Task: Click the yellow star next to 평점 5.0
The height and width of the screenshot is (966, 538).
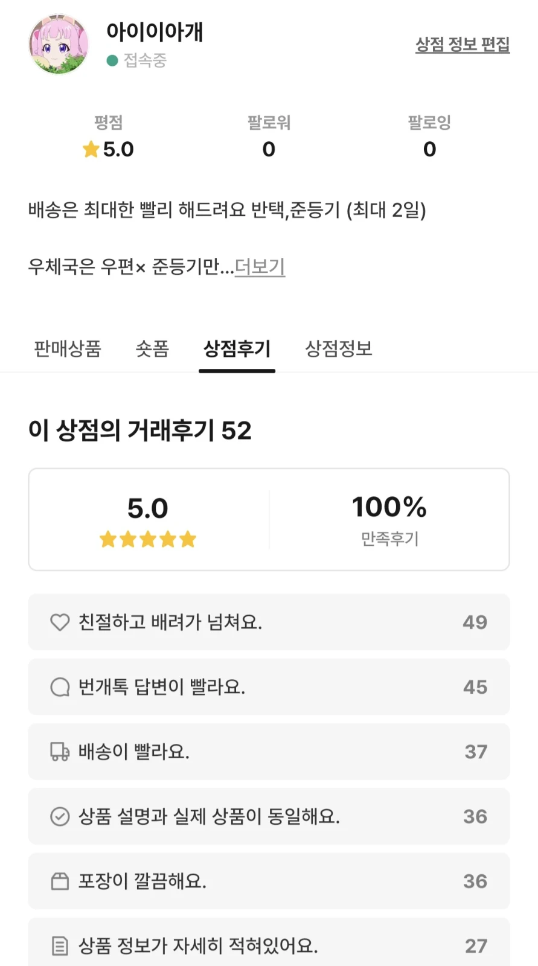Action: point(91,149)
